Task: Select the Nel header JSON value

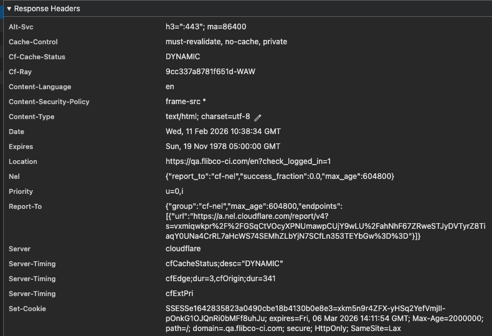Action: coord(280,176)
